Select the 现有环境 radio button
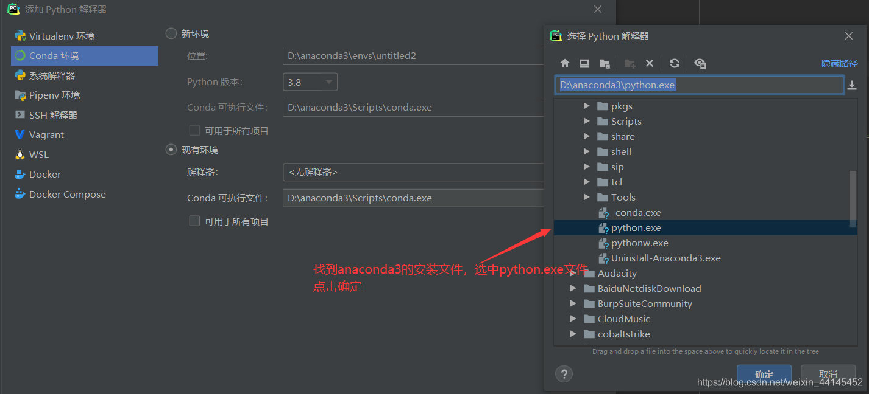The height and width of the screenshot is (394, 869). click(x=171, y=150)
